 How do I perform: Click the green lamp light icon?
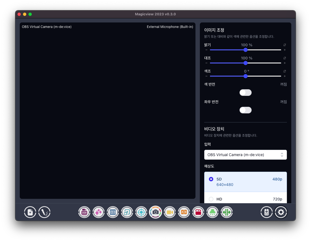tap(212, 212)
